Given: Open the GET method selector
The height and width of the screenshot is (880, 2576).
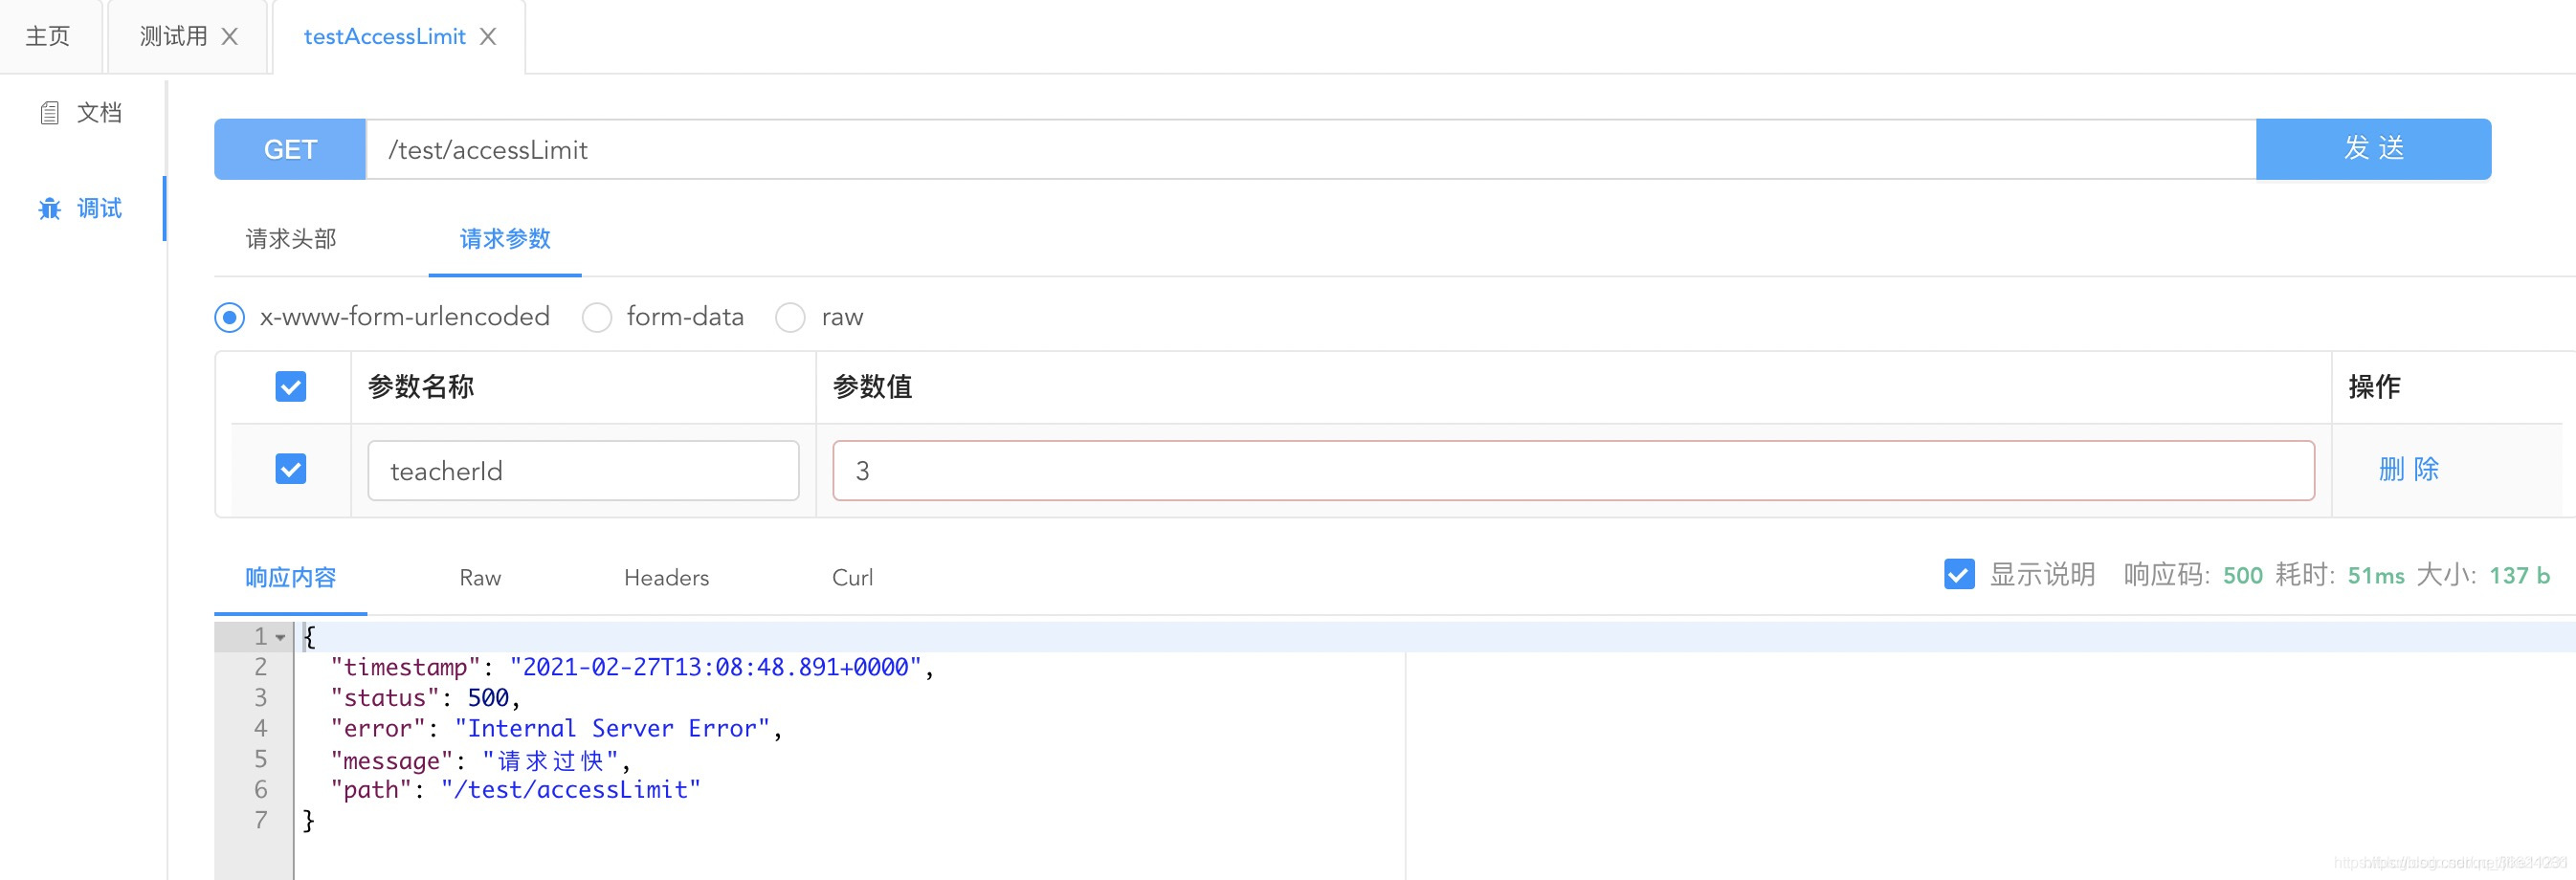Looking at the screenshot, I should [x=290, y=150].
